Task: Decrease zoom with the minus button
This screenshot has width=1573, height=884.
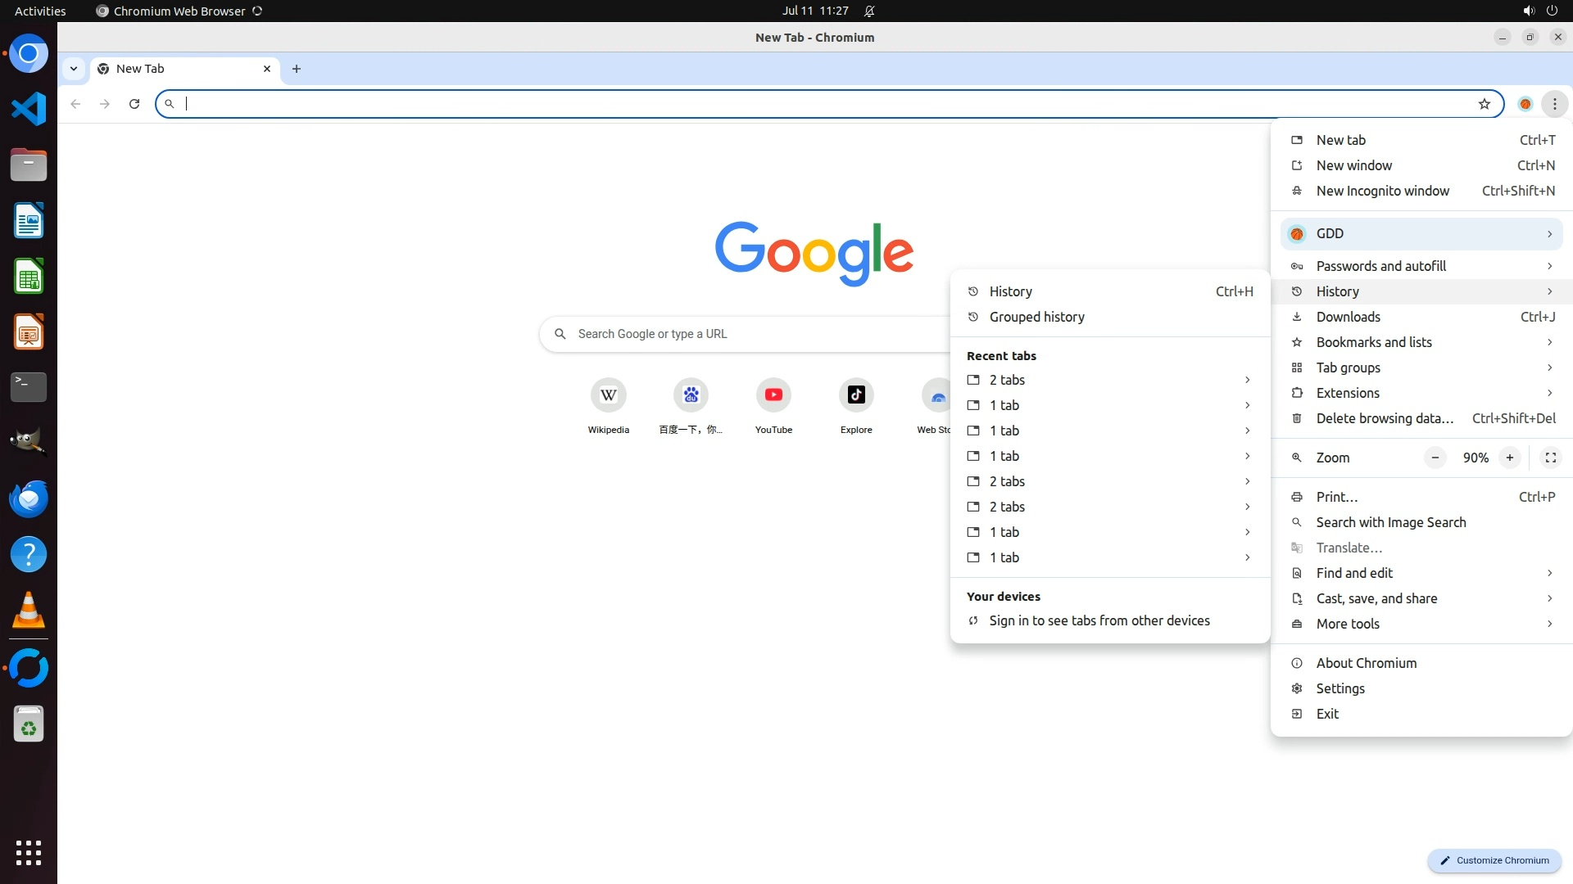Action: point(1435,458)
